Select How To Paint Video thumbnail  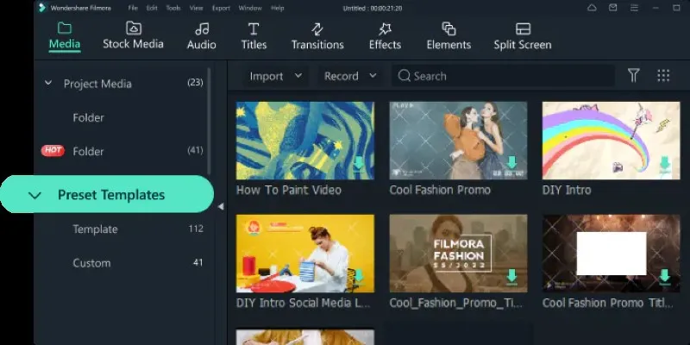[305, 141]
